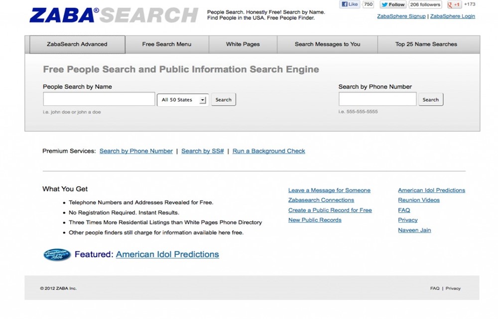The height and width of the screenshot is (319, 498).
Task: Open the All 50 States dropdown
Action: (x=183, y=100)
